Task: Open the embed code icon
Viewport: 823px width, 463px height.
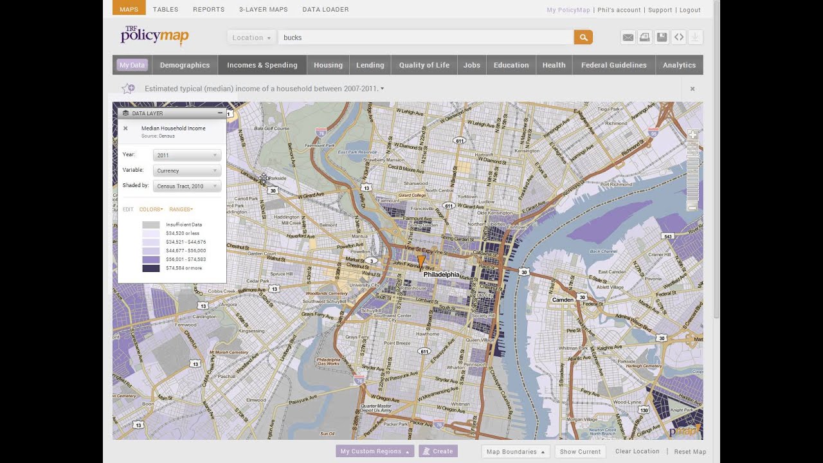Action: pyautogui.click(x=678, y=37)
